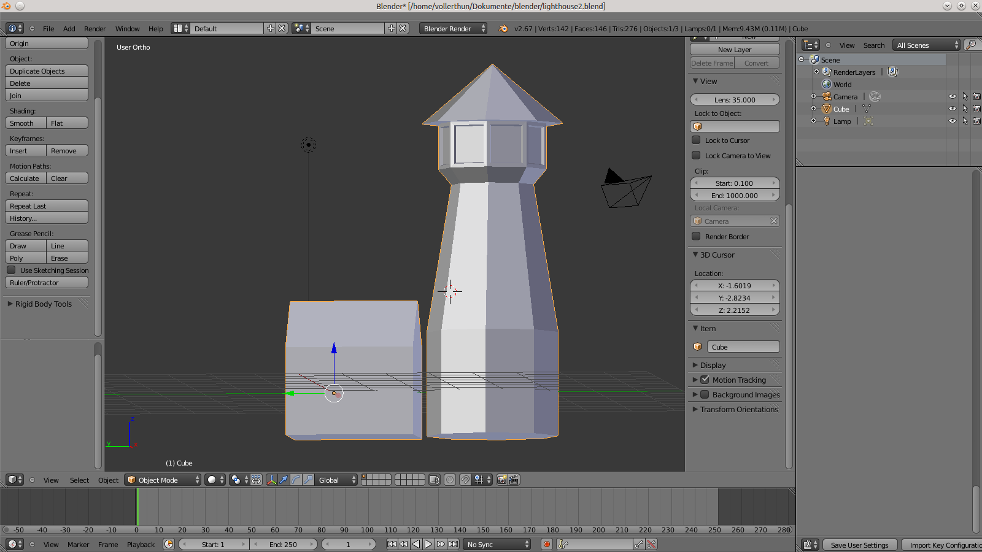Collapse the Scene tree in outliner

[x=801, y=59]
